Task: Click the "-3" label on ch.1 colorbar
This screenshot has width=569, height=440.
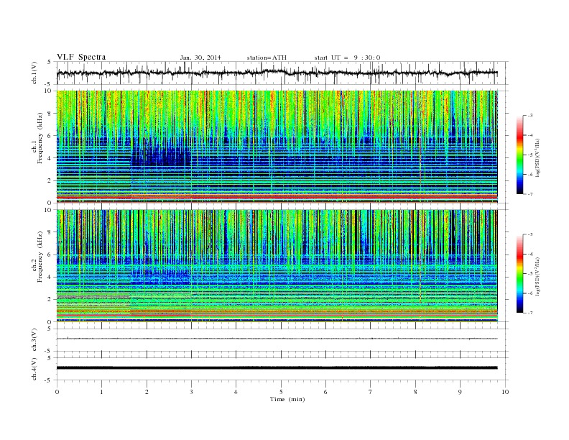Action: (530, 116)
